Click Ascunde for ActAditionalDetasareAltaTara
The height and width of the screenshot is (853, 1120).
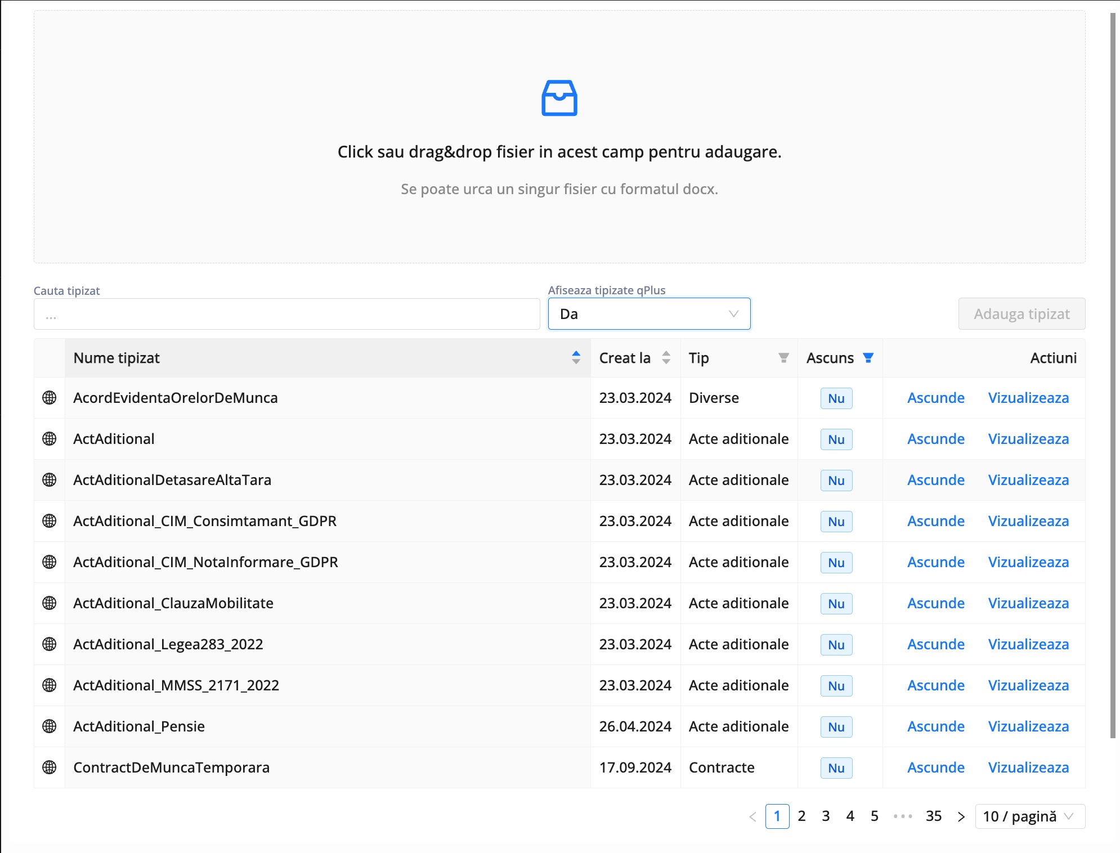click(935, 480)
